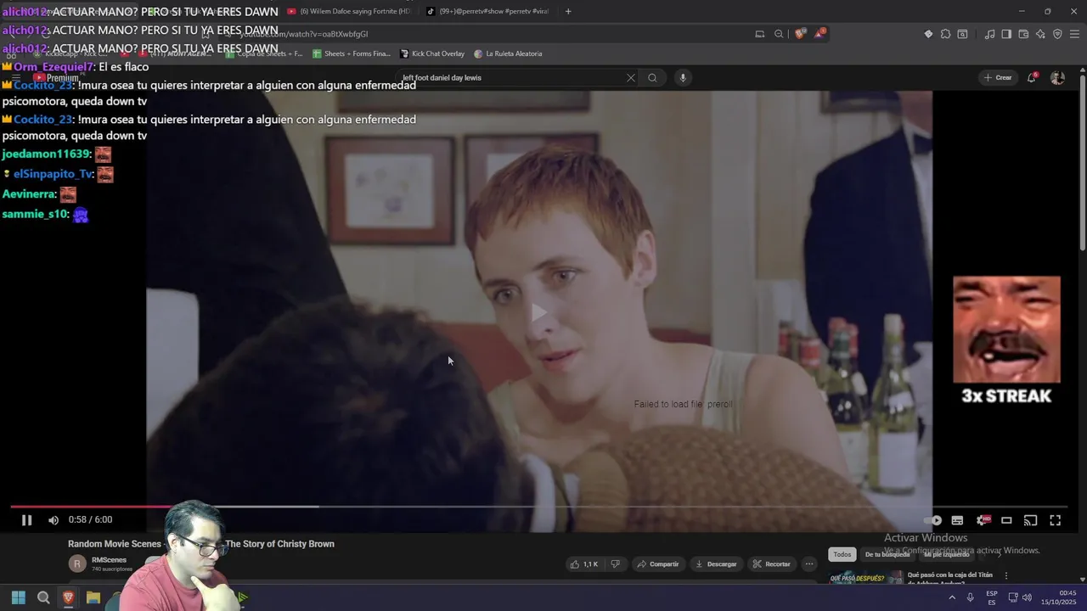The image size is (1087, 611).
Task: Focus the left foot daniel day lewis search field
Action: (510, 78)
